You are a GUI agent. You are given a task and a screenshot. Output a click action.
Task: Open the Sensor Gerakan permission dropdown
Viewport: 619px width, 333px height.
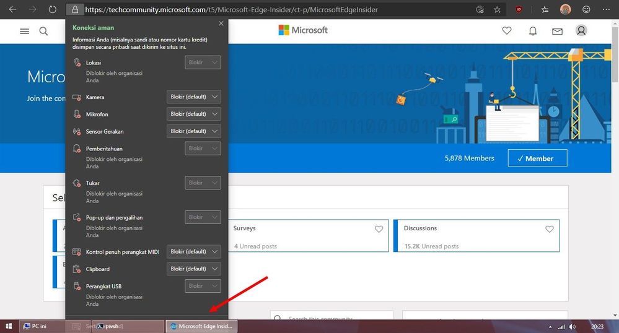point(194,131)
